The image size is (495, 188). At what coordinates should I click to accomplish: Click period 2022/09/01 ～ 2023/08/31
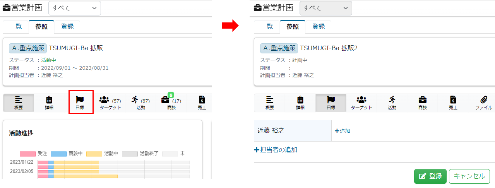(x=75, y=68)
